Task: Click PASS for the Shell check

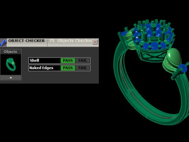Action: [68, 61]
